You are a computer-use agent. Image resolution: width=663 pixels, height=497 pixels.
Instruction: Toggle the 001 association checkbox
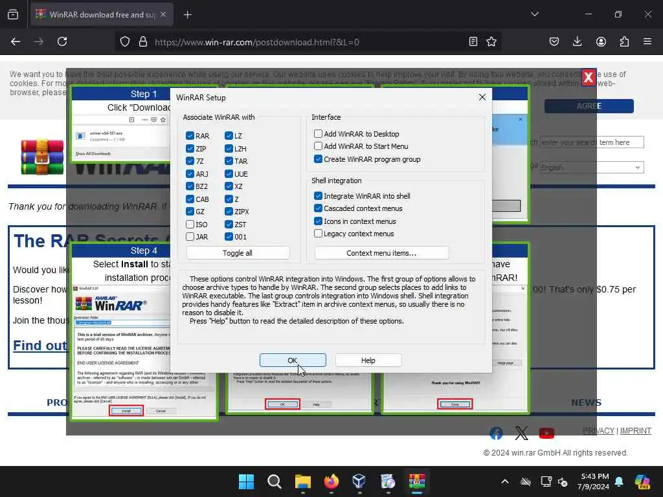229,237
